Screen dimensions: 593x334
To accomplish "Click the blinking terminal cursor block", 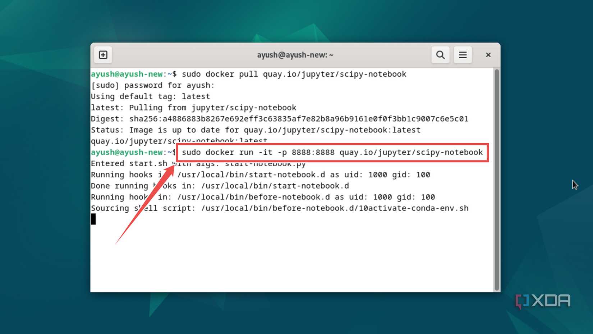I will [x=94, y=219].
